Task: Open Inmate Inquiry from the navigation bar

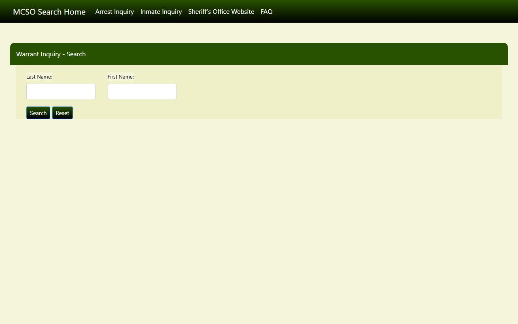Action: pyautogui.click(x=161, y=12)
